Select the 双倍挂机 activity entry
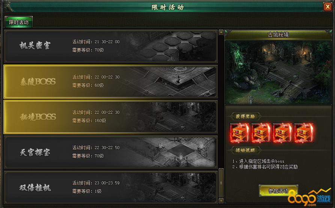Image resolution: width=335 pixels, height=208 pixels. point(111,187)
